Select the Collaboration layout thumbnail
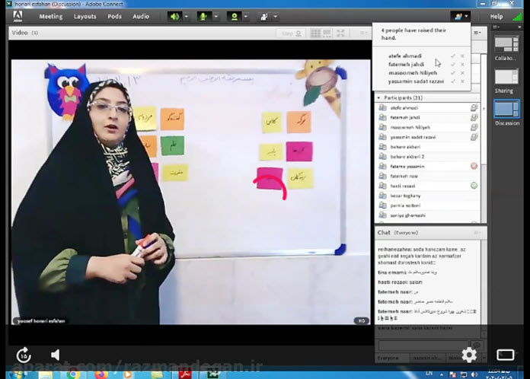This screenshot has height=379, width=530. point(506,45)
